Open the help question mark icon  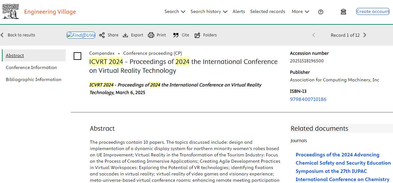click(321, 12)
